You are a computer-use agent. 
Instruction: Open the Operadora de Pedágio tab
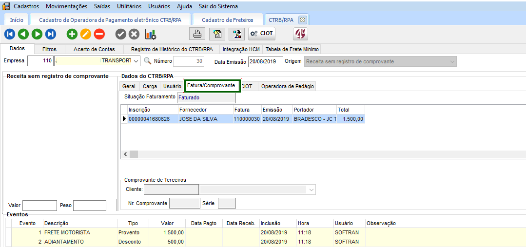click(x=288, y=86)
